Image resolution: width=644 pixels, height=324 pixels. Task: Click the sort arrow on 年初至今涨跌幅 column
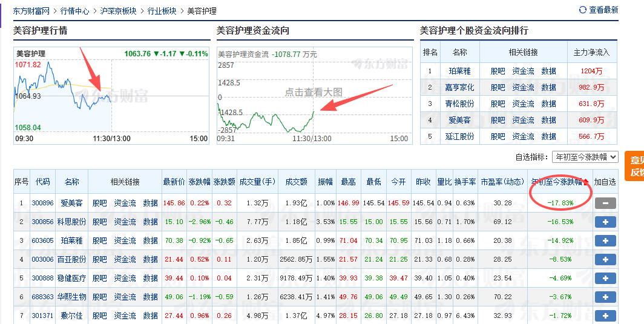(586, 182)
